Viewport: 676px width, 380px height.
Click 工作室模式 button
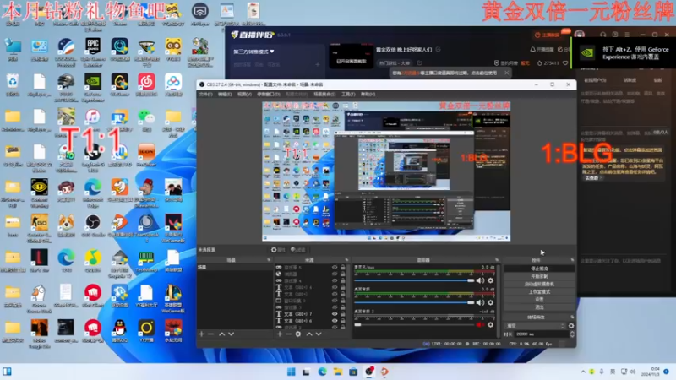click(539, 291)
